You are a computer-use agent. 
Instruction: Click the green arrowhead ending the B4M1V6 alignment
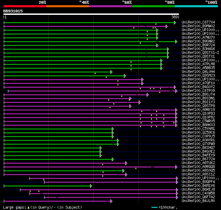[91, 186]
